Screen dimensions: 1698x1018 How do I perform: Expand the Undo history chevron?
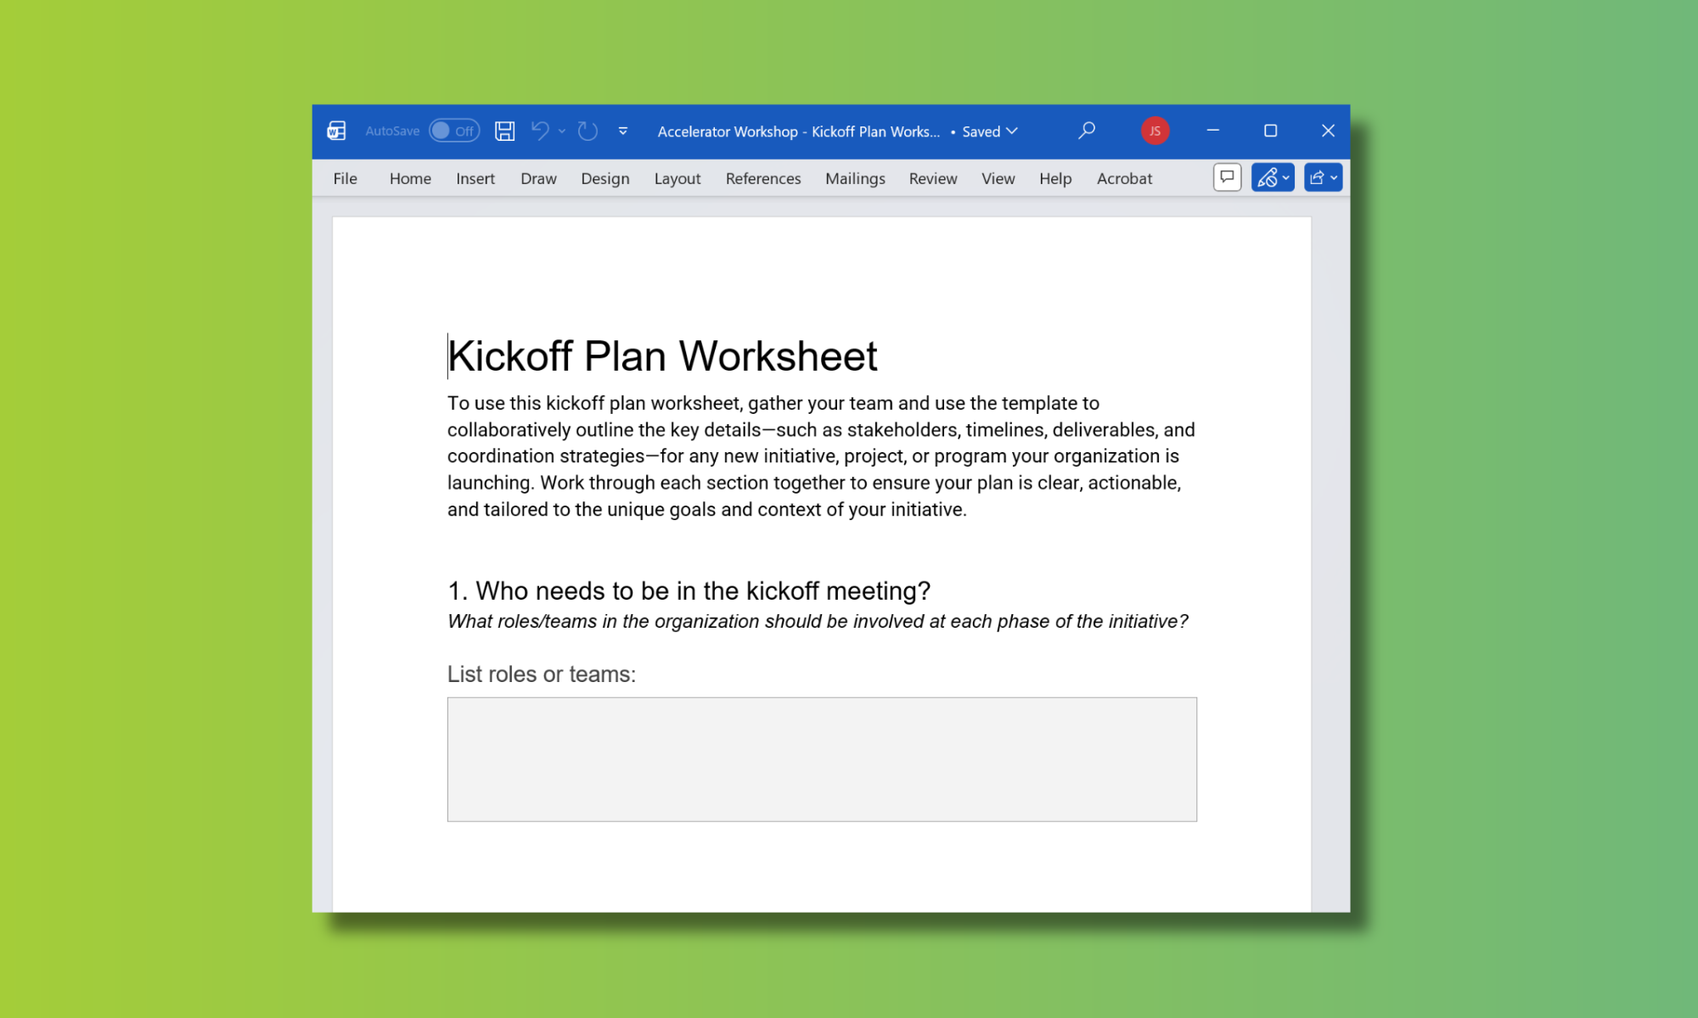coord(561,132)
